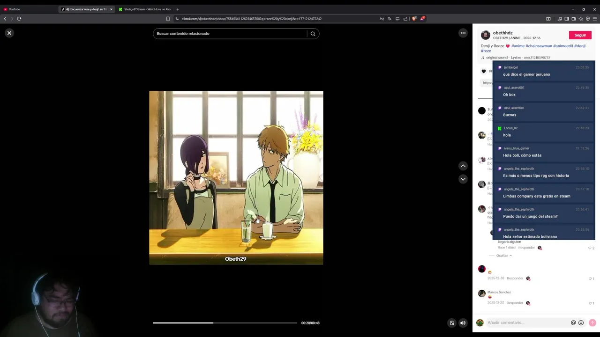Open the media control music-note icon
The width and height of the screenshot is (600, 337).
coord(560,19)
